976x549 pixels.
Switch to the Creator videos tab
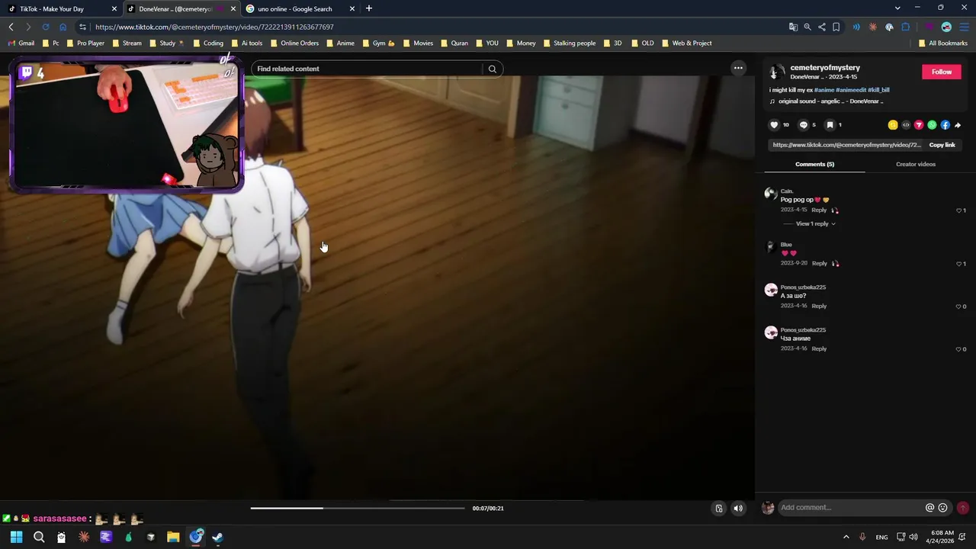915,164
